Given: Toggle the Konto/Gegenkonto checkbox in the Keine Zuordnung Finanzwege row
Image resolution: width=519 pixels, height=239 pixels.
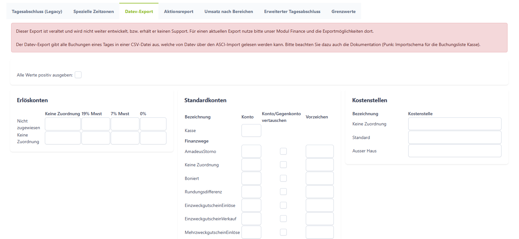Looking at the screenshot, I should pos(283,165).
